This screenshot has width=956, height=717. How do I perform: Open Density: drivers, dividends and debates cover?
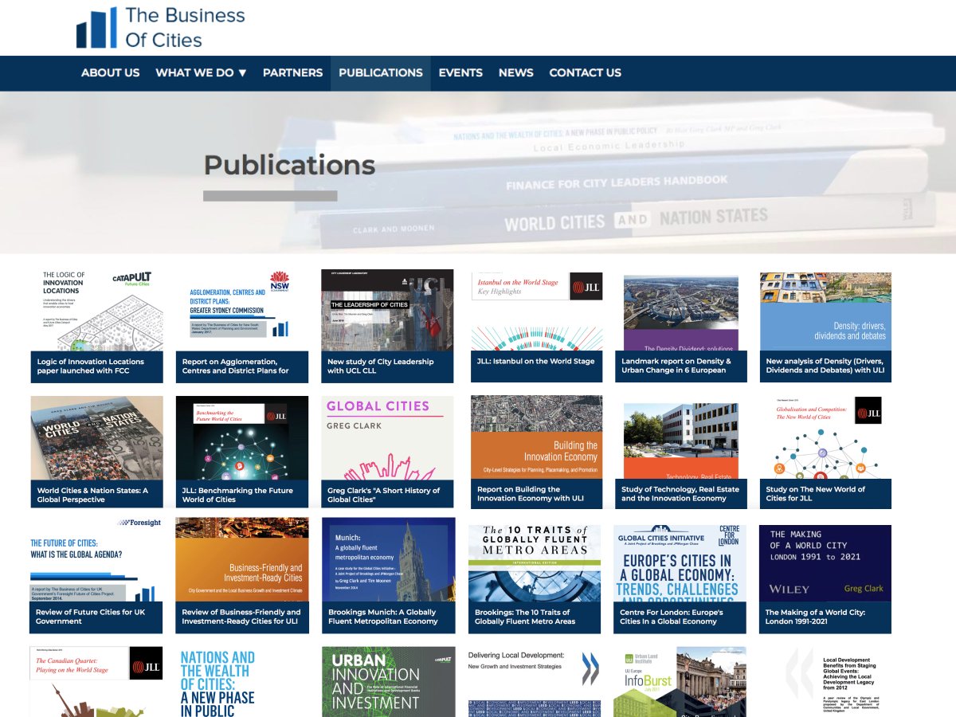coord(825,311)
